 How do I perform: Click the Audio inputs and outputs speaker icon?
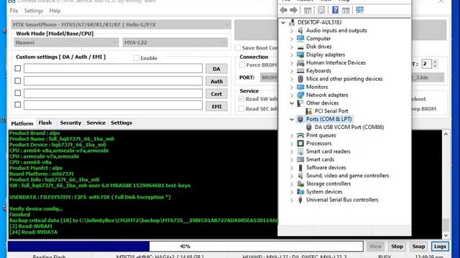[x=300, y=30]
